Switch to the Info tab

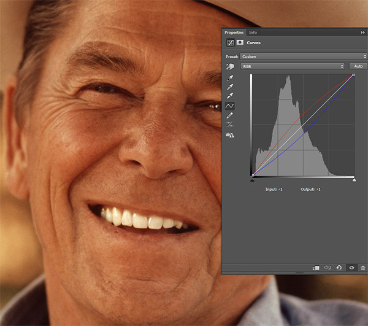pos(253,33)
